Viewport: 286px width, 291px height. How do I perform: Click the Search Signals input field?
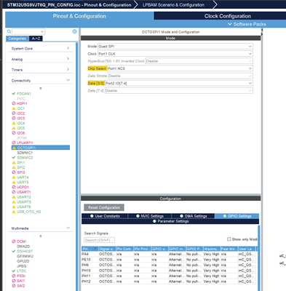[x=99, y=240]
